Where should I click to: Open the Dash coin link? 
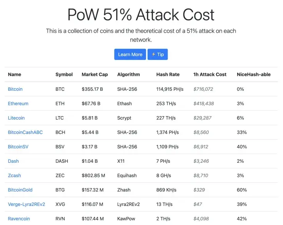coord(13,161)
